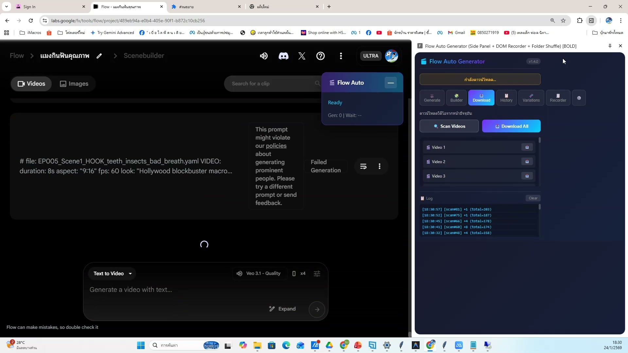Open the Text to Video mode dropdown
The width and height of the screenshot is (628, 353).
pos(112,274)
